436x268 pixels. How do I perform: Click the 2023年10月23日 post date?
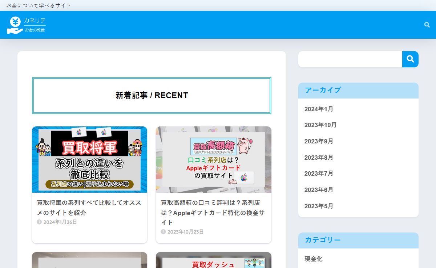182,232
